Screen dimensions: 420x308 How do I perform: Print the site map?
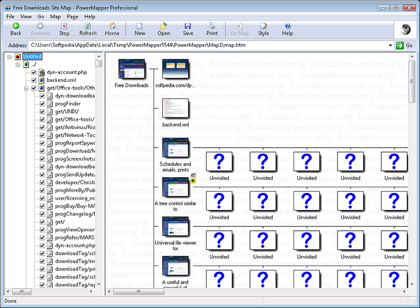coord(212,27)
